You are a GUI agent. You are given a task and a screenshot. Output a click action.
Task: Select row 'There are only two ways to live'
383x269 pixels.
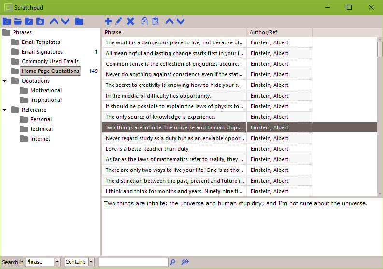207,170
